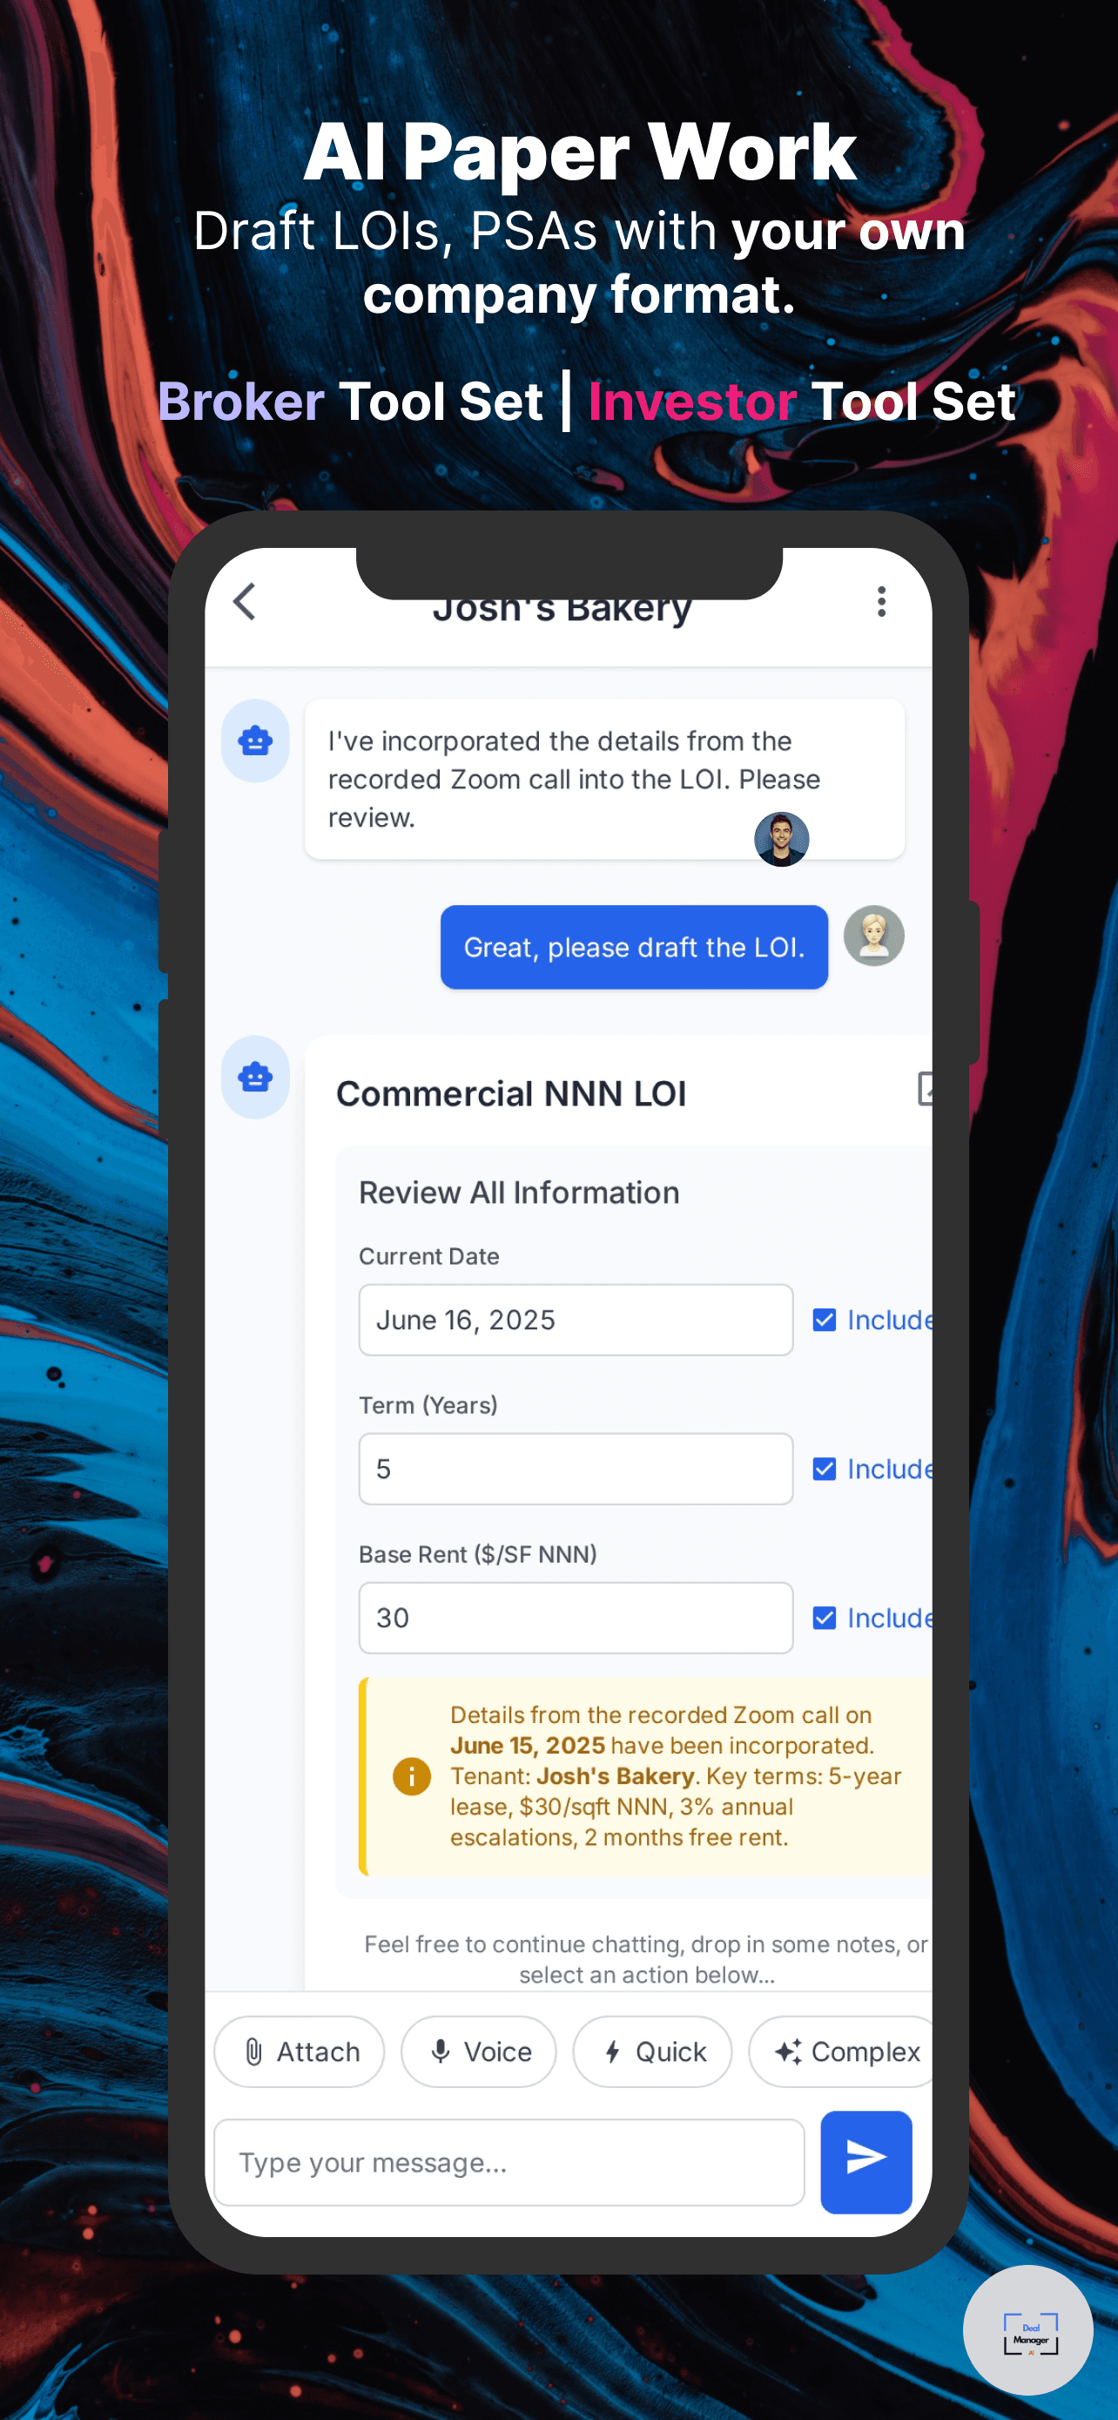1118x2420 pixels.
Task: Click the Josh's Bakery chat title
Action: pos(562,610)
